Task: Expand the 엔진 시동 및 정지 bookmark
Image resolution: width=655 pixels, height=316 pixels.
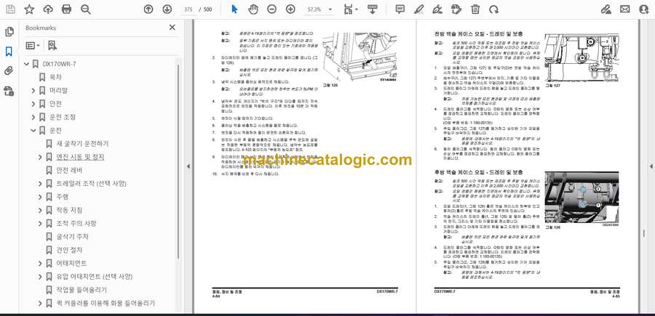Action: pyautogui.click(x=40, y=157)
